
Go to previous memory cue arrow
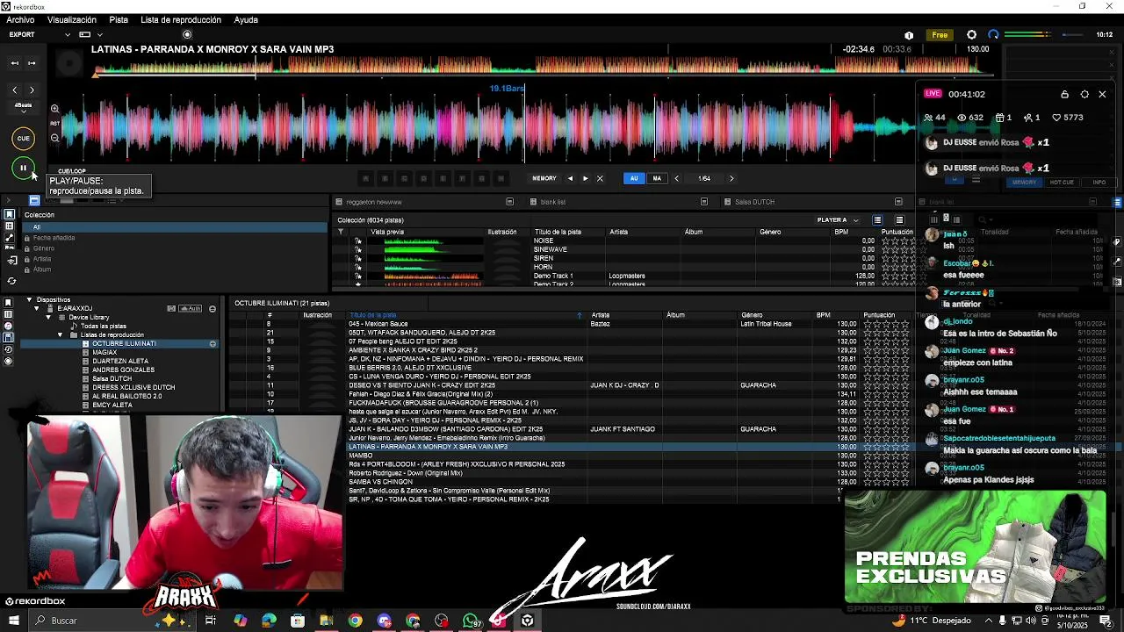coord(570,178)
